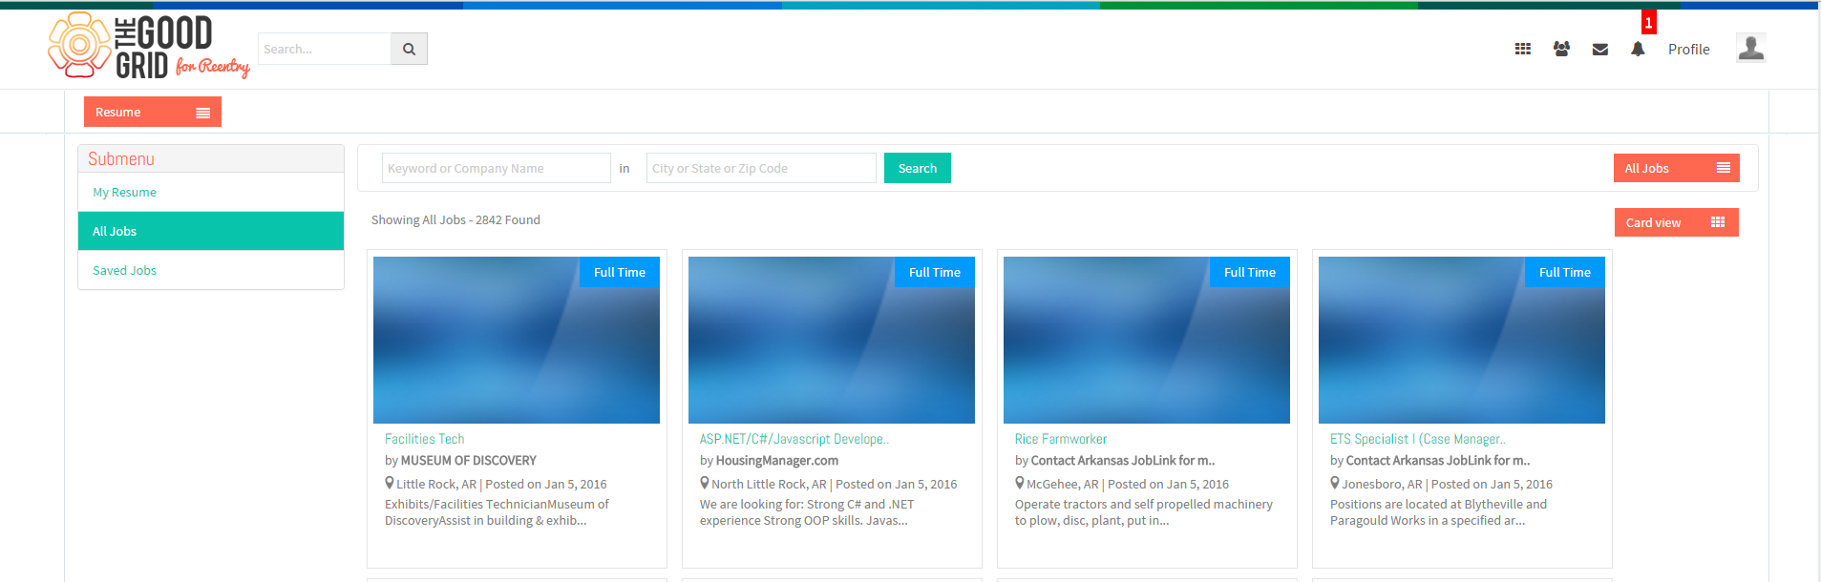Click the user avatar icon

point(1750,48)
